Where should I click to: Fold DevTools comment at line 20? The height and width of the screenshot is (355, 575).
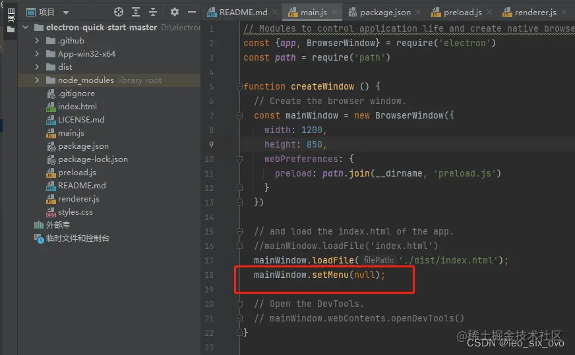(239, 304)
